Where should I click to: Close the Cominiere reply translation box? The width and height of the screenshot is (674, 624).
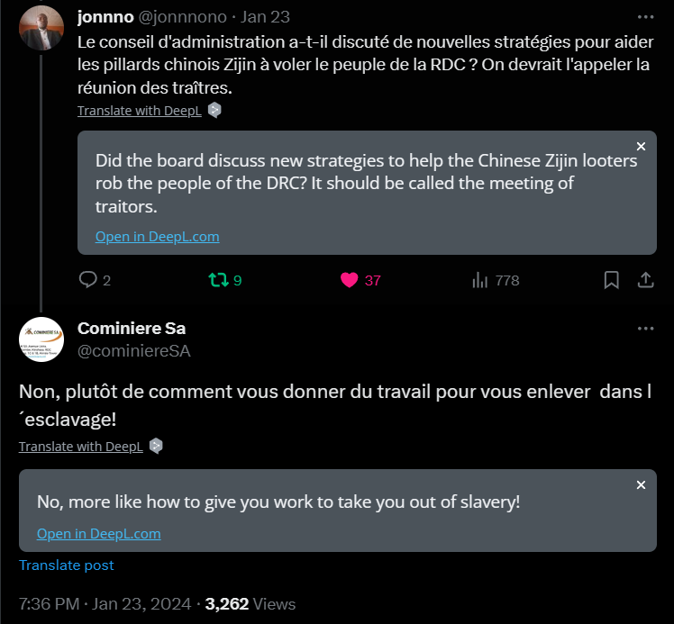[x=641, y=484]
